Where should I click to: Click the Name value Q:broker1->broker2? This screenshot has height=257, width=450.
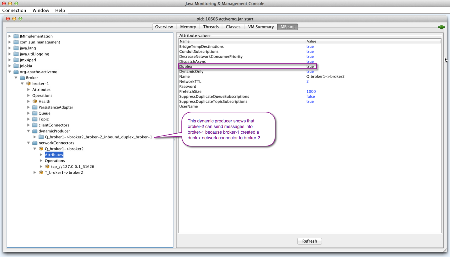pyautogui.click(x=325, y=77)
